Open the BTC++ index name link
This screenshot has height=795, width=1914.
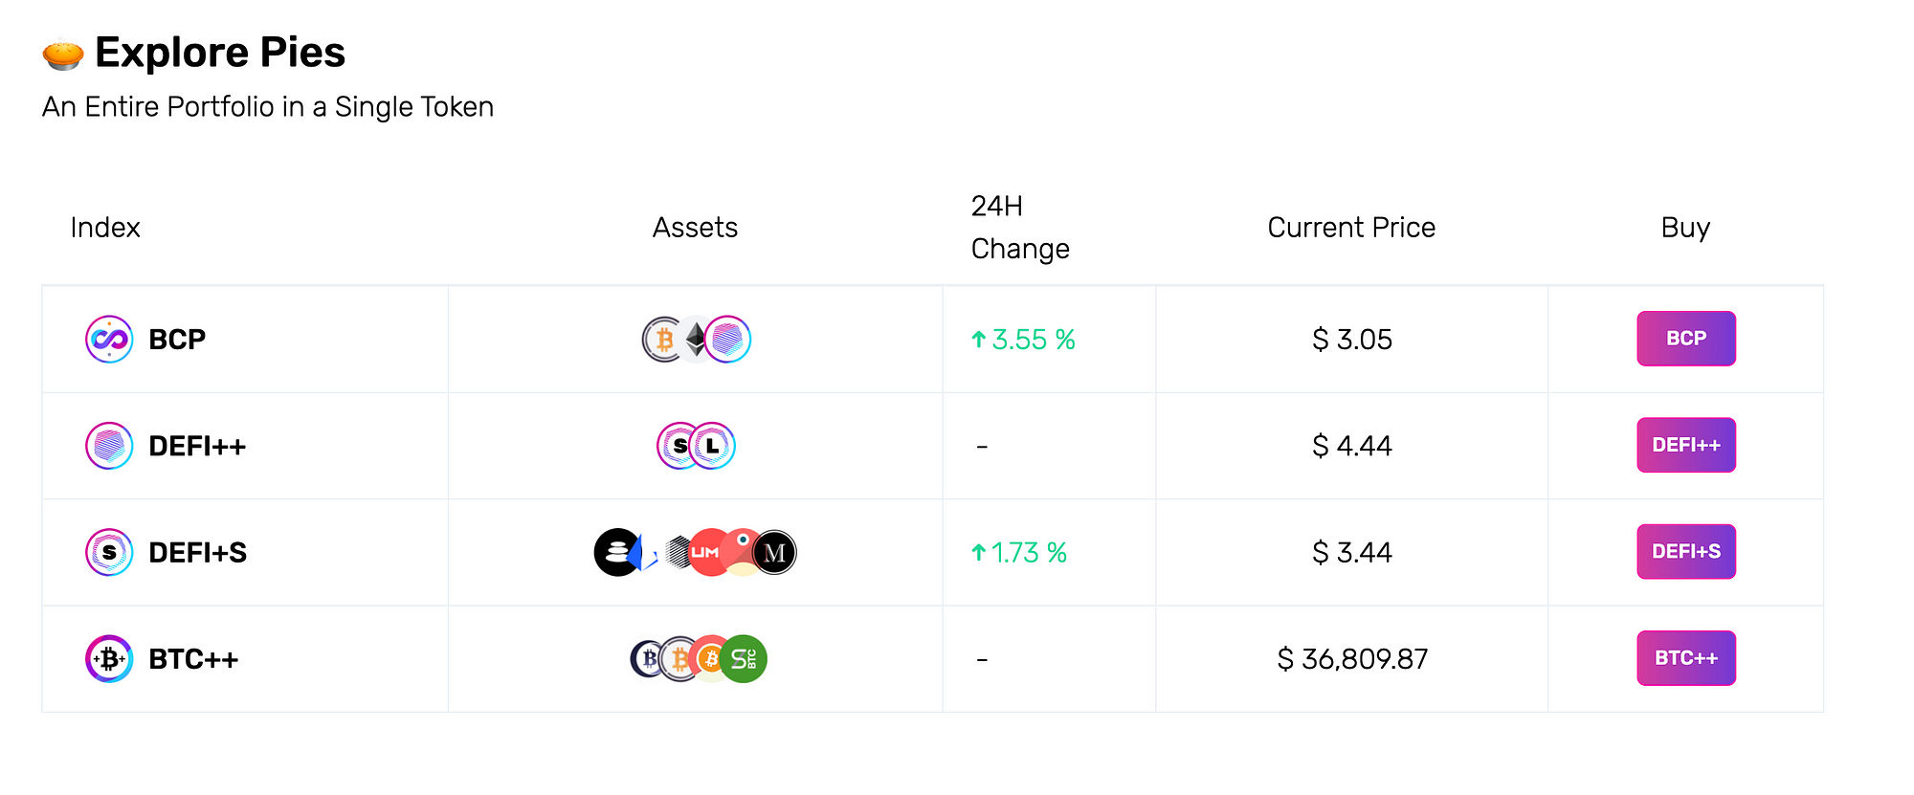tap(193, 659)
